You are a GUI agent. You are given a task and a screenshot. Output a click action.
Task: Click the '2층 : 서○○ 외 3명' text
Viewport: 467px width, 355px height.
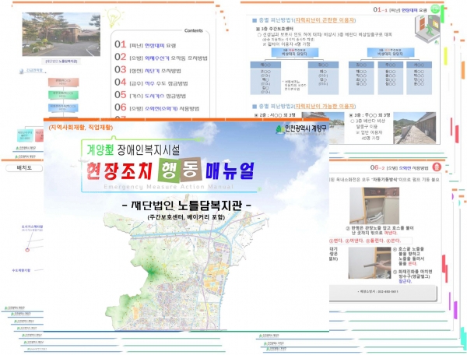[275, 115]
